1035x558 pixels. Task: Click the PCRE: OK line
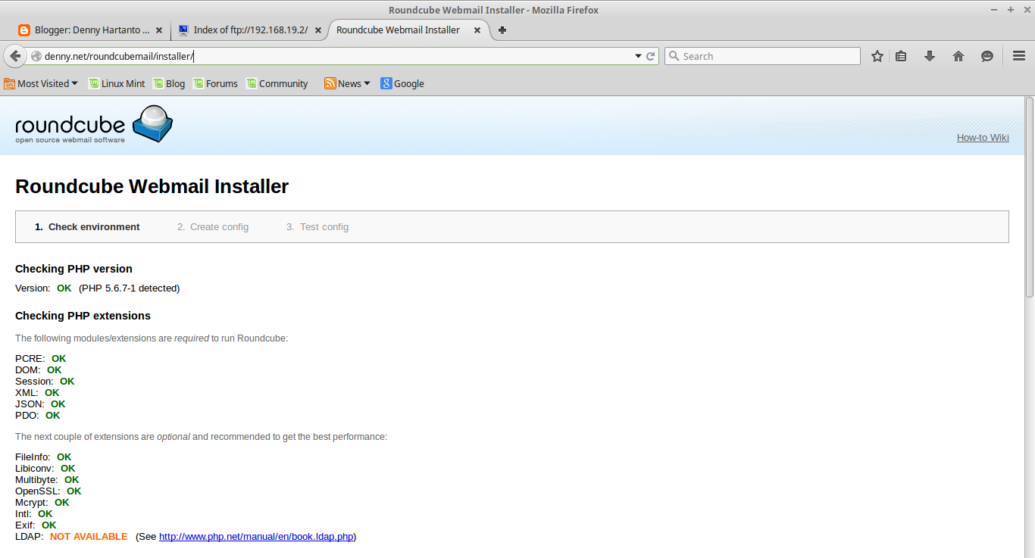pyautogui.click(x=41, y=358)
